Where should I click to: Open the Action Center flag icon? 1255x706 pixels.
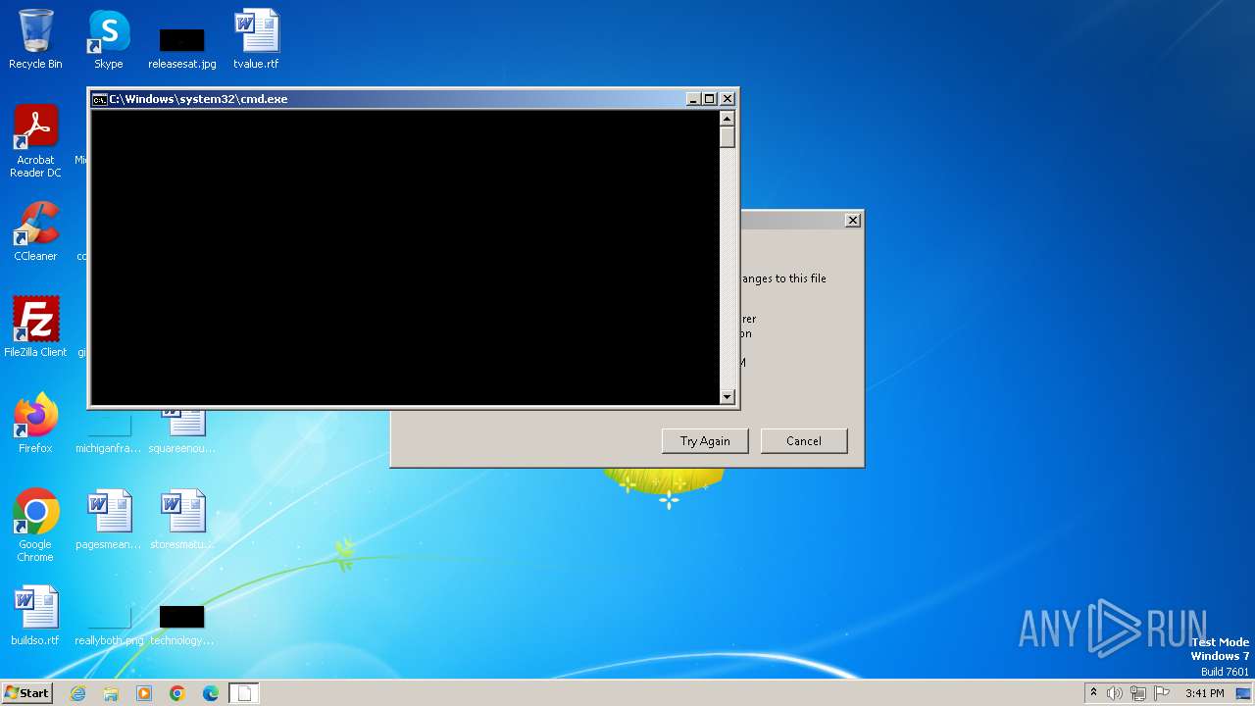[1162, 693]
